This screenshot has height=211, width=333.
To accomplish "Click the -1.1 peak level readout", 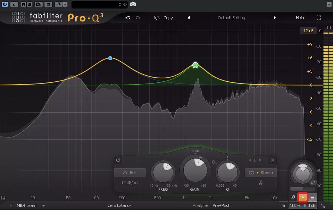I will coord(328,28).
